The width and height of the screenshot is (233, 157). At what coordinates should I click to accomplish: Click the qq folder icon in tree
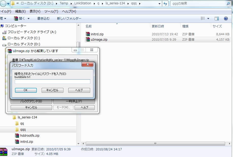17,123
